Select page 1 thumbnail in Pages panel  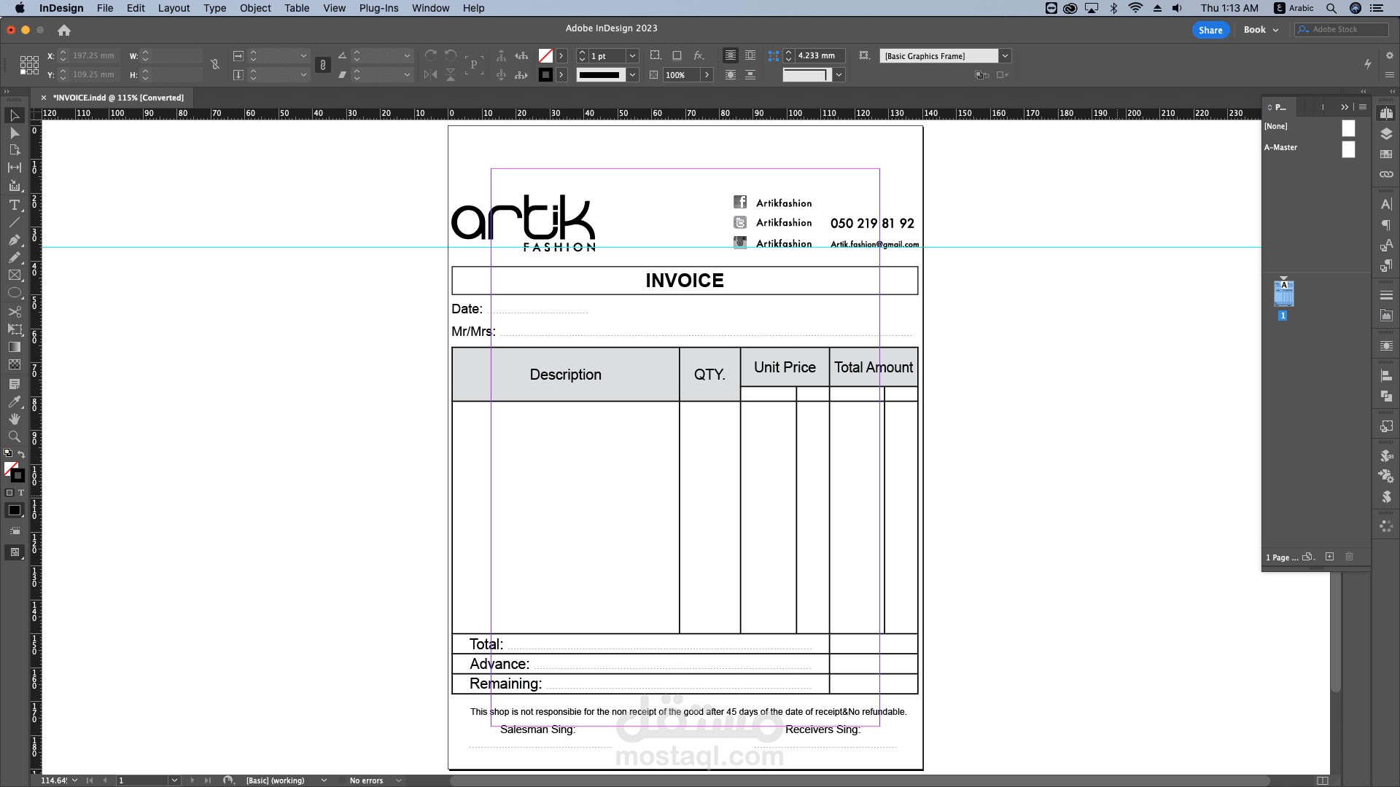pyautogui.click(x=1283, y=294)
